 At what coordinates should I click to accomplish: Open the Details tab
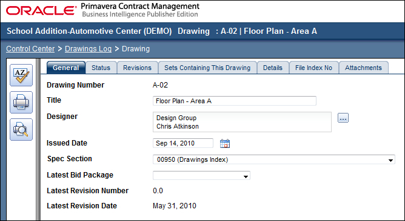(x=273, y=68)
